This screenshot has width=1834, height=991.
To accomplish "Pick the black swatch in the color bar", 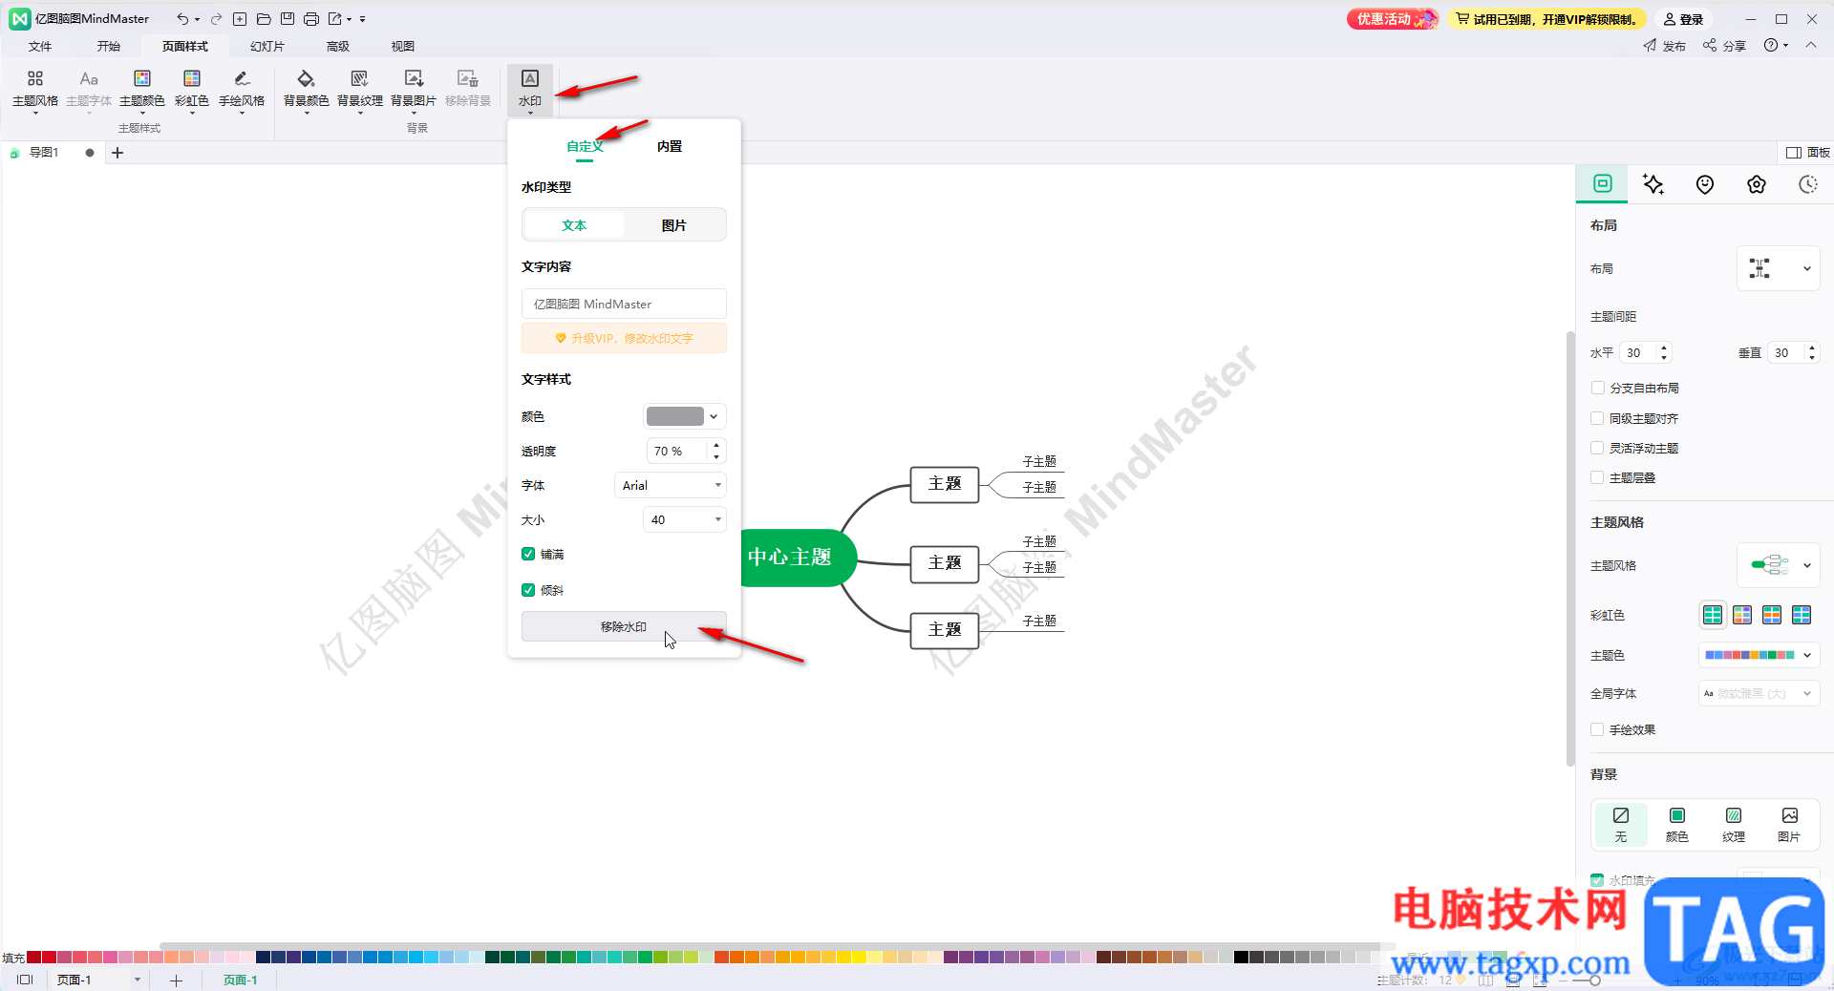I will coord(1241,957).
